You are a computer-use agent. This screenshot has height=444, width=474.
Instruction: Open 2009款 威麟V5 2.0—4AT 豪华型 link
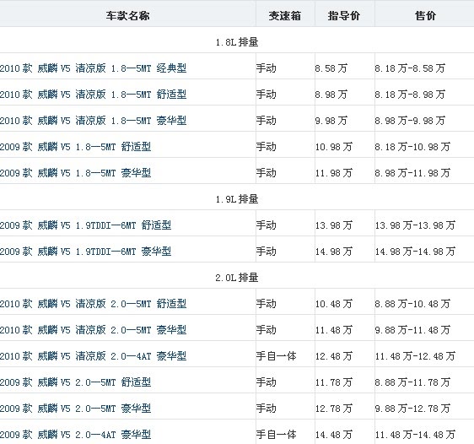coord(76,435)
